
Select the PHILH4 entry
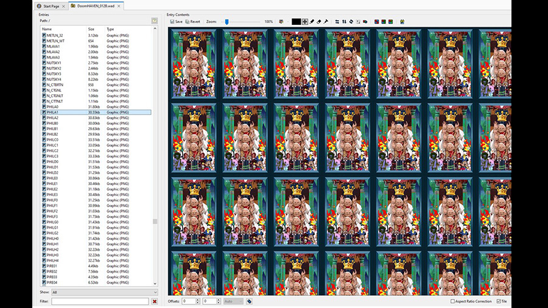(x=96, y=261)
